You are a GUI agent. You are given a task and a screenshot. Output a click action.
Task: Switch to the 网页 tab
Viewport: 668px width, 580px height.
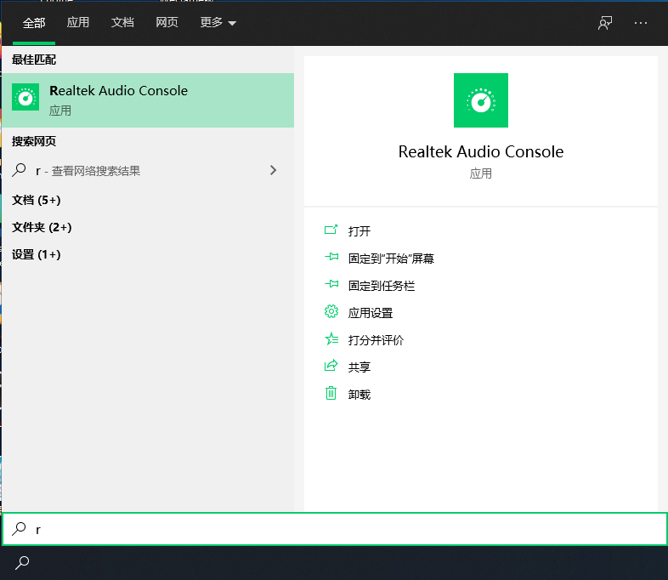tap(167, 23)
